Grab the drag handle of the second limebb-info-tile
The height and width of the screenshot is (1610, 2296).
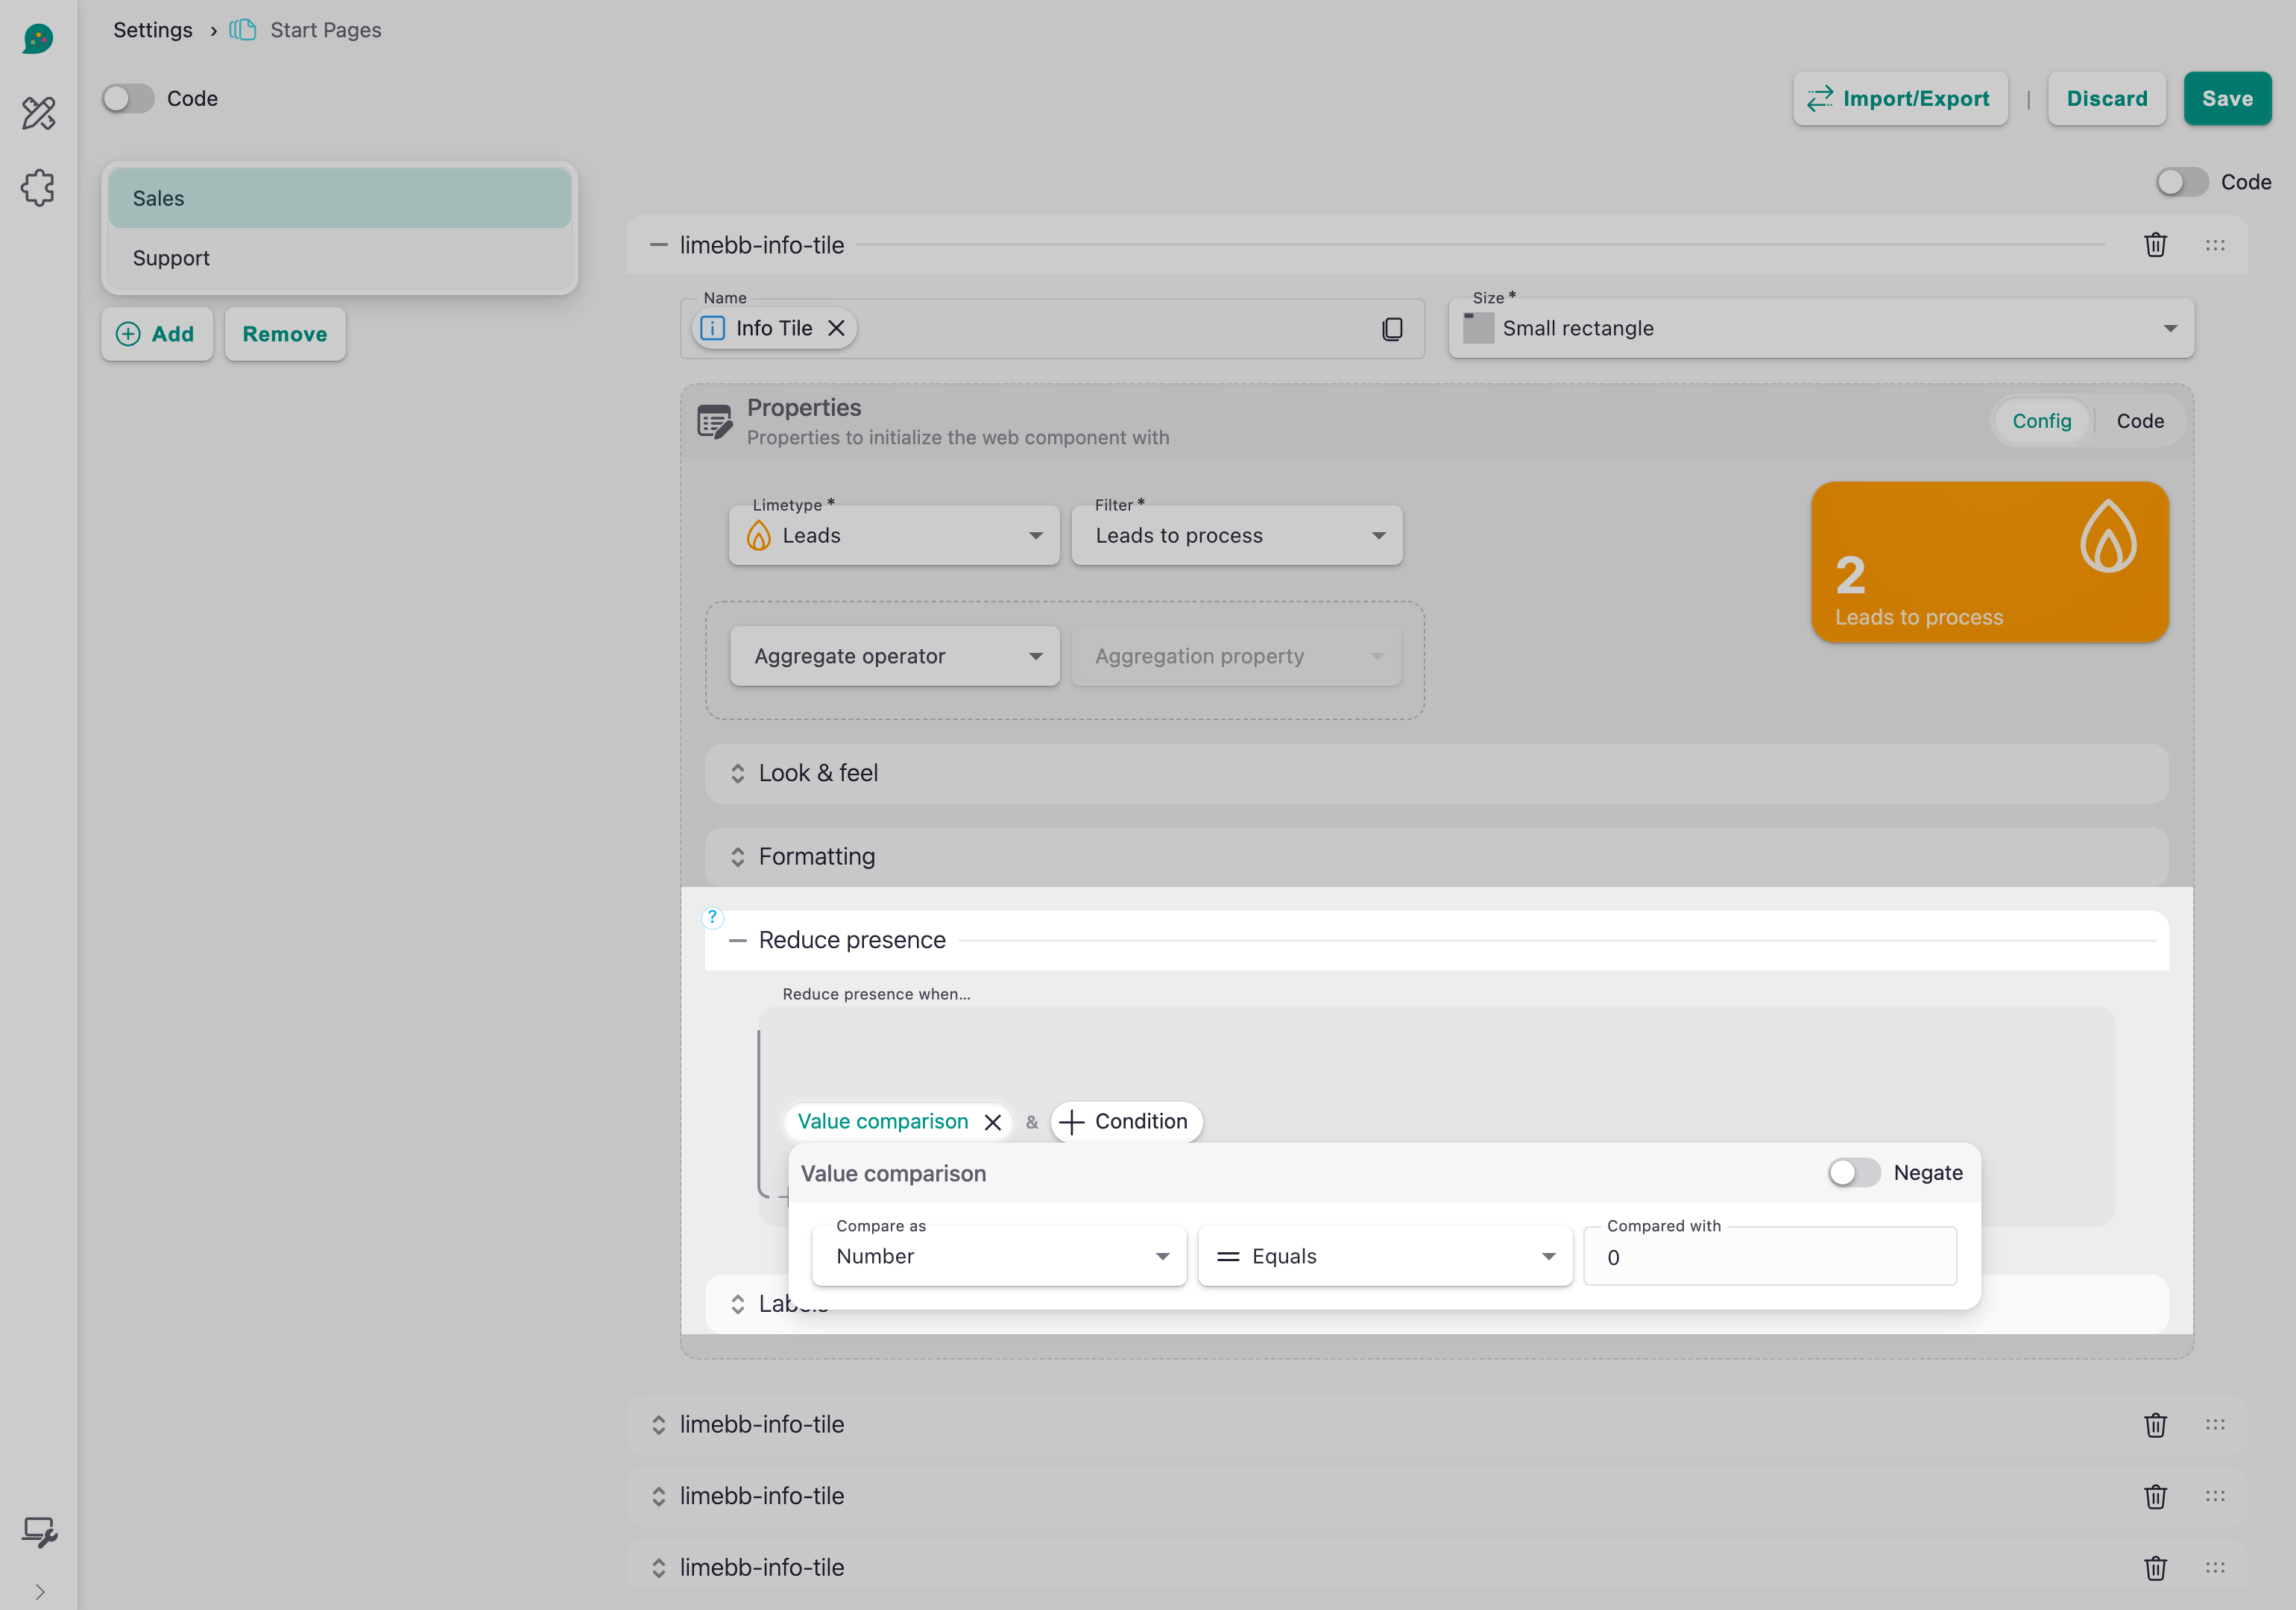[2215, 1424]
